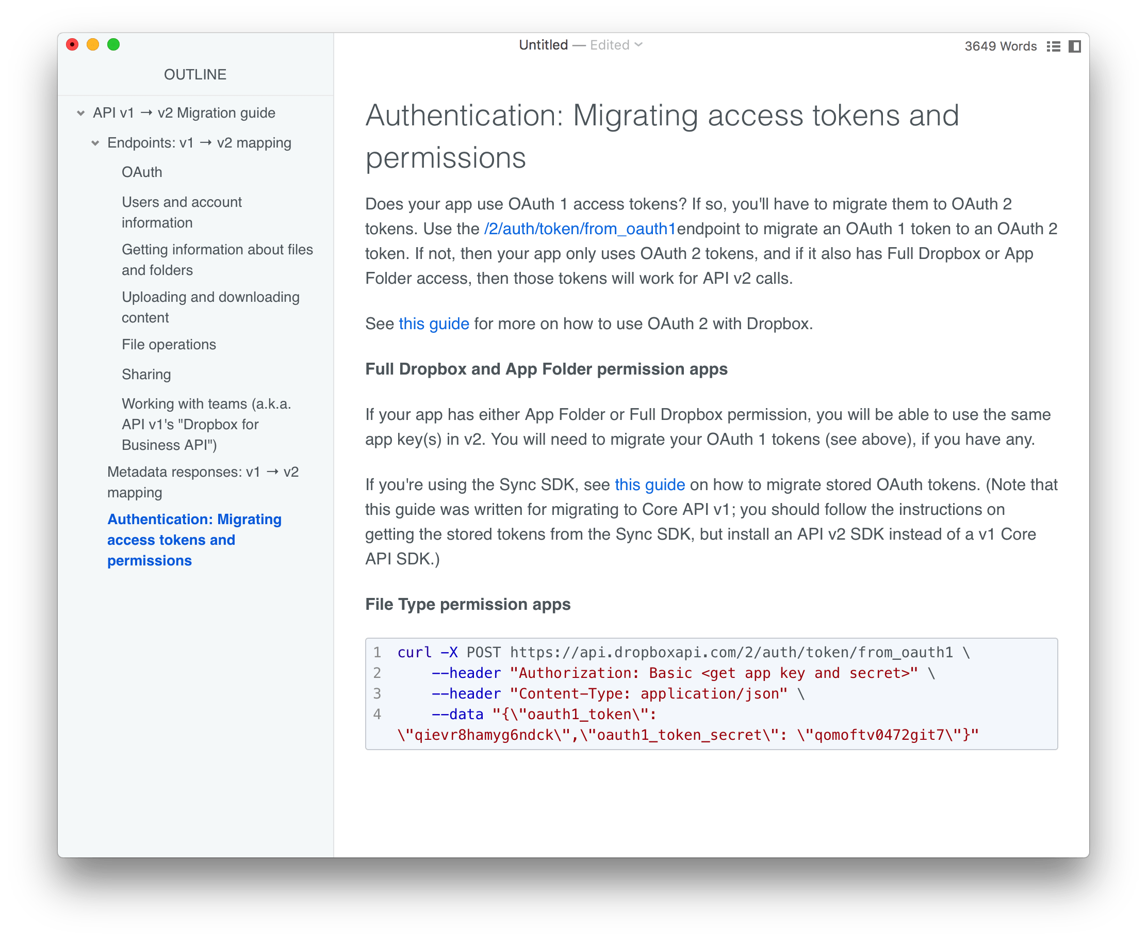The image size is (1147, 940).
Task: Jump to File operations in the outline
Action: [x=168, y=345]
